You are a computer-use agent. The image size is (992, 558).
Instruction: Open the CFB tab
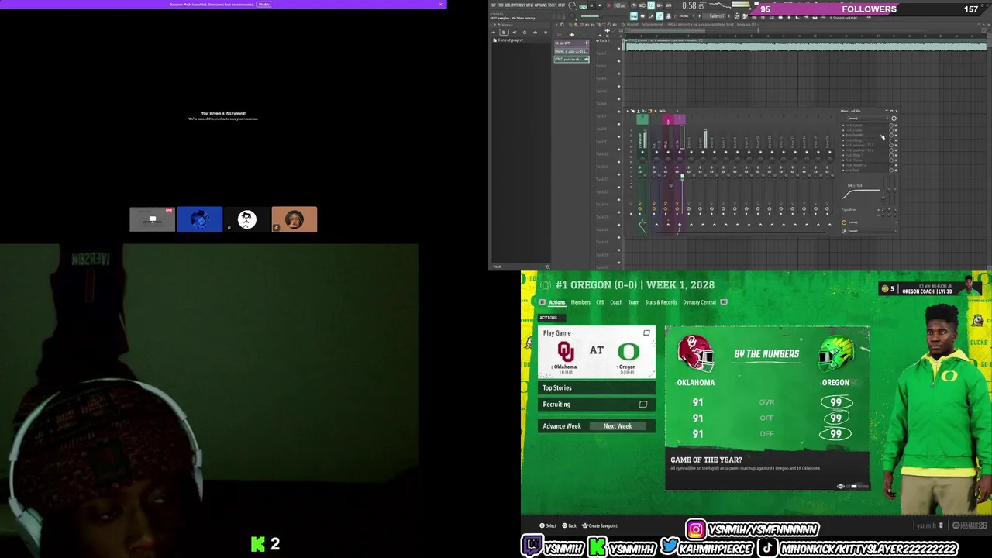(600, 302)
